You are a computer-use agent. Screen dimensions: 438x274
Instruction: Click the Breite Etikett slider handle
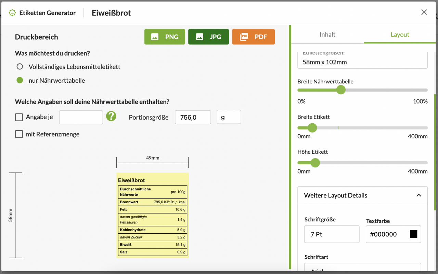(312, 128)
